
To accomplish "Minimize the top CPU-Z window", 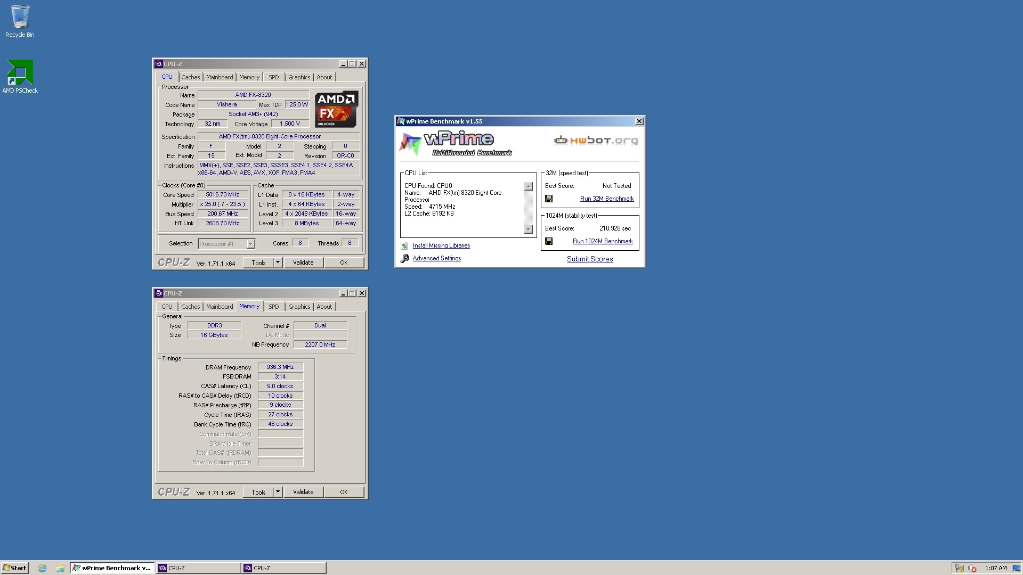I will click(x=343, y=64).
